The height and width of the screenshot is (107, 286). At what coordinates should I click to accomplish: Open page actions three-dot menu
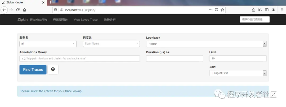(x=211, y=10)
